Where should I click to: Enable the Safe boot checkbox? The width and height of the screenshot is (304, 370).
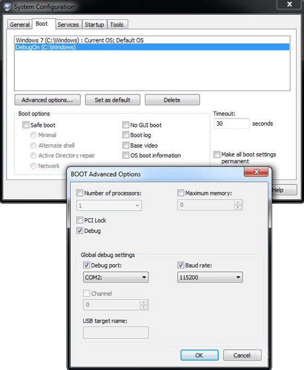26,125
